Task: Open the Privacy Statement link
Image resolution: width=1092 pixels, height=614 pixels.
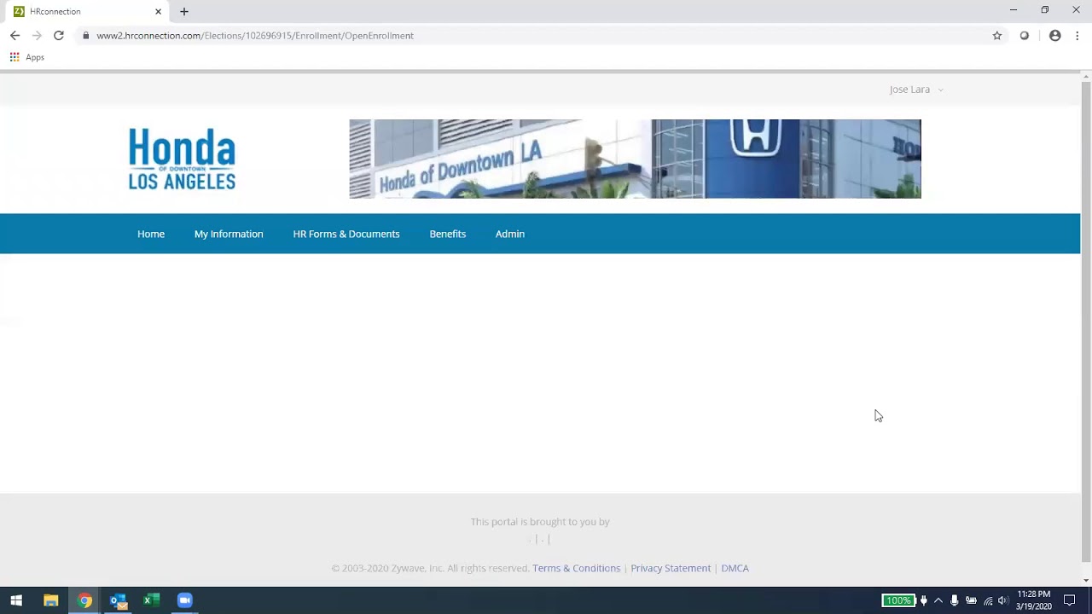Action: [671, 568]
